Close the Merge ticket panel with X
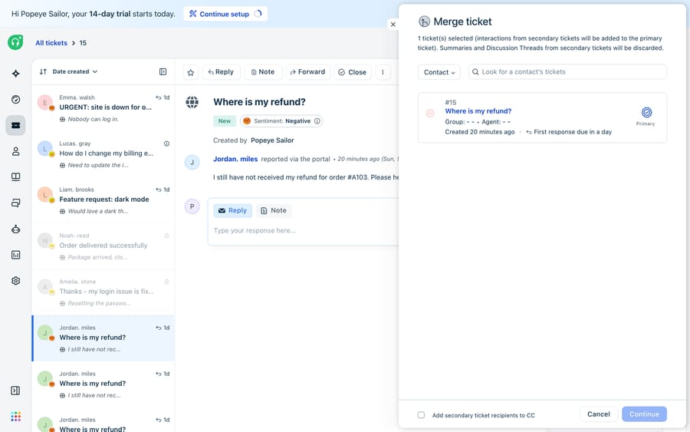Screen dimensions: 690x432 coord(393,25)
